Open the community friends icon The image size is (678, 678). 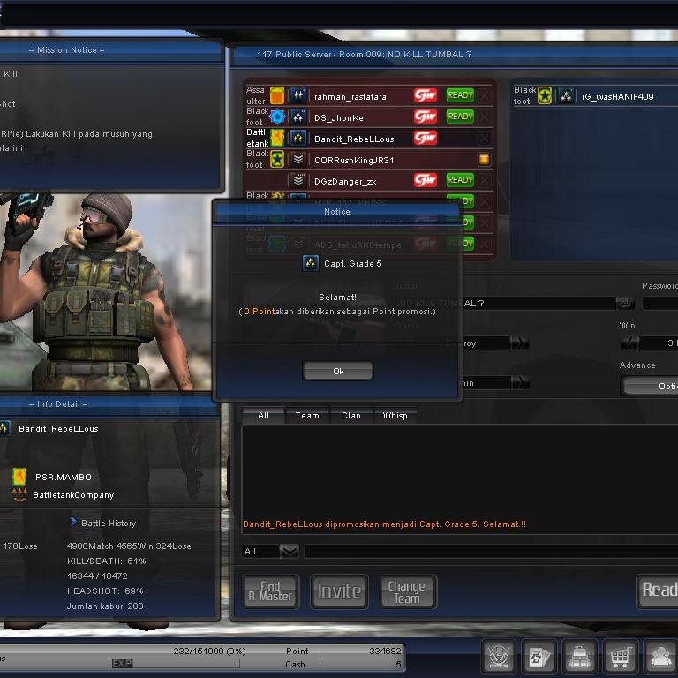pos(660,657)
